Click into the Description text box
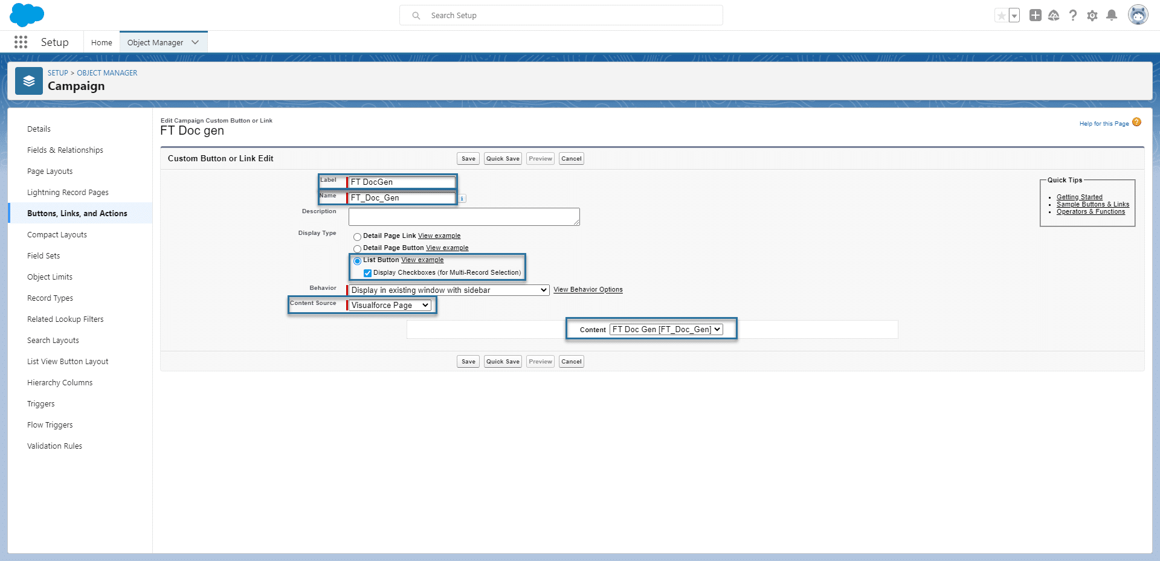 [463, 217]
